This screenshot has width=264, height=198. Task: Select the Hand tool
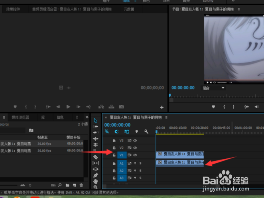tap(96, 181)
